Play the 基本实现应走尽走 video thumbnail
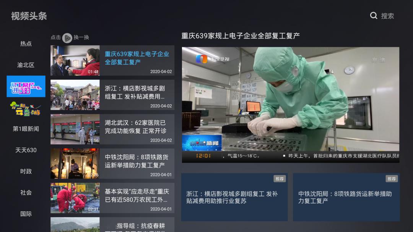 tap(75, 198)
